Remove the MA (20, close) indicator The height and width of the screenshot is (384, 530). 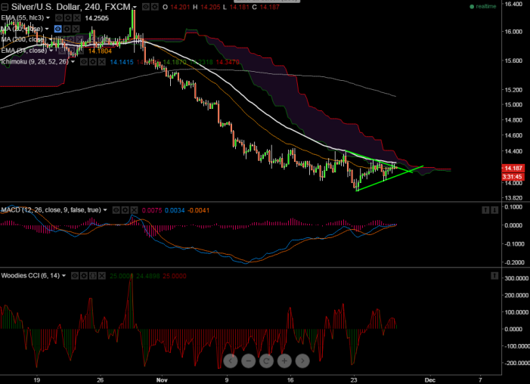pos(76,29)
